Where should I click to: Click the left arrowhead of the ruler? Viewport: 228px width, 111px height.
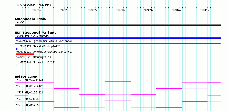point(16,8)
